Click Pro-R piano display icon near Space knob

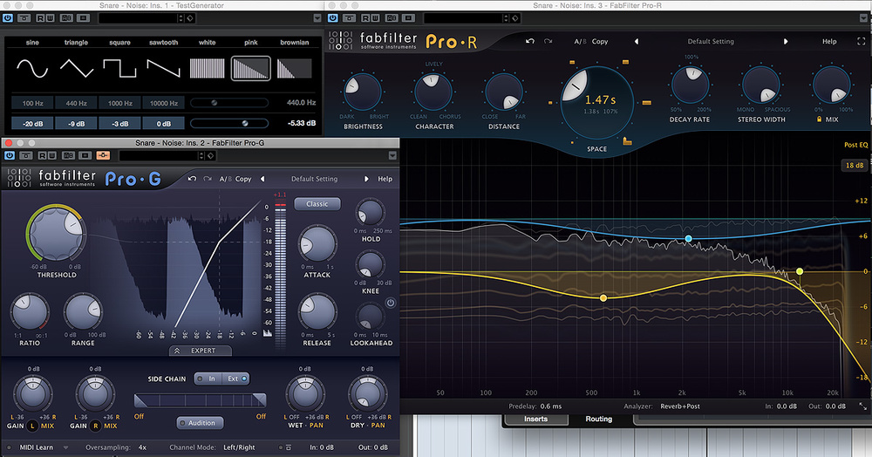coord(627,141)
